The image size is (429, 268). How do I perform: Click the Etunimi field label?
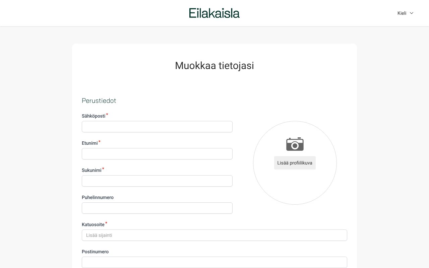(90, 143)
